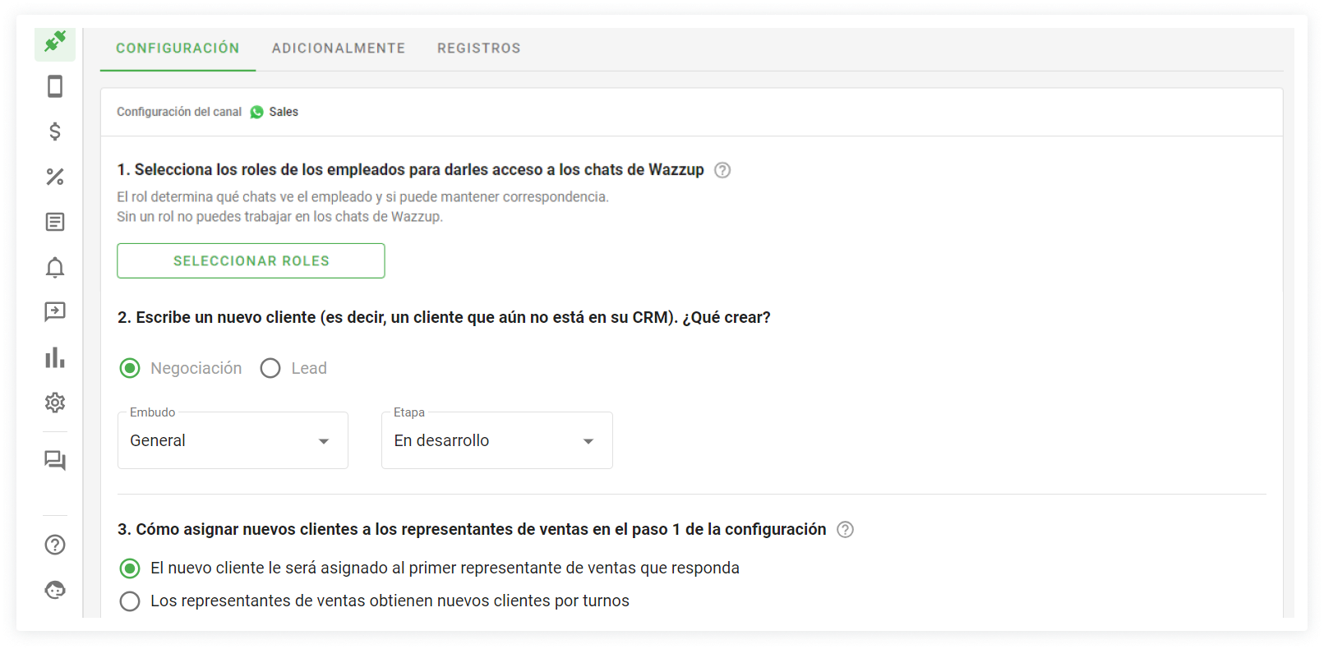
Task: Open the integrations plug icon in sidebar
Action: pos(55,41)
